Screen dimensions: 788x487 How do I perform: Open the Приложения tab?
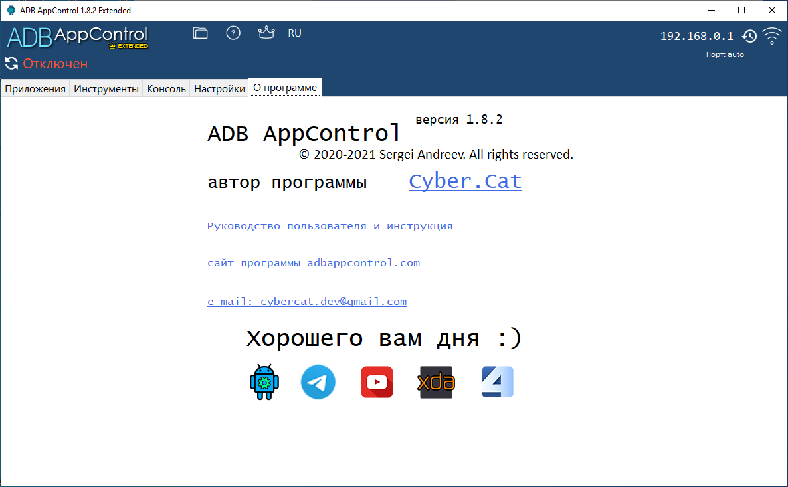coord(35,89)
